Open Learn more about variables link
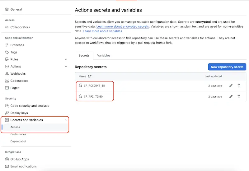Screen dimensions: 249x171 102,31
